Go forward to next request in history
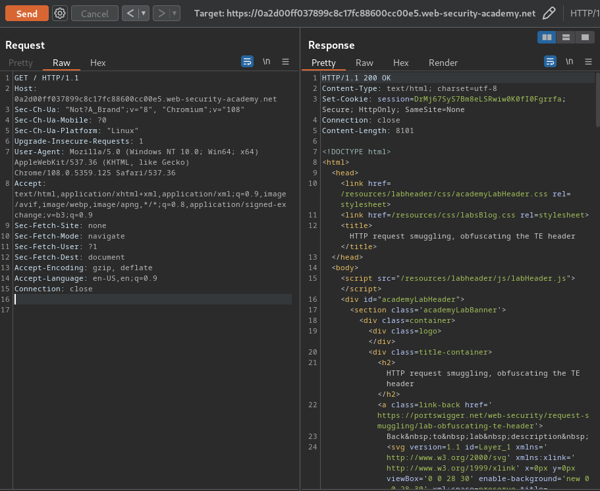The width and height of the screenshot is (600, 491). pyautogui.click(x=161, y=13)
